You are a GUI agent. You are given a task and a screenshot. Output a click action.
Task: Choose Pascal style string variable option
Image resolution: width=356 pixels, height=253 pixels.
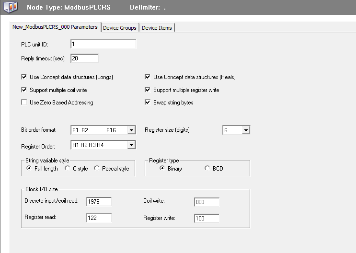(x=97, y=169)
